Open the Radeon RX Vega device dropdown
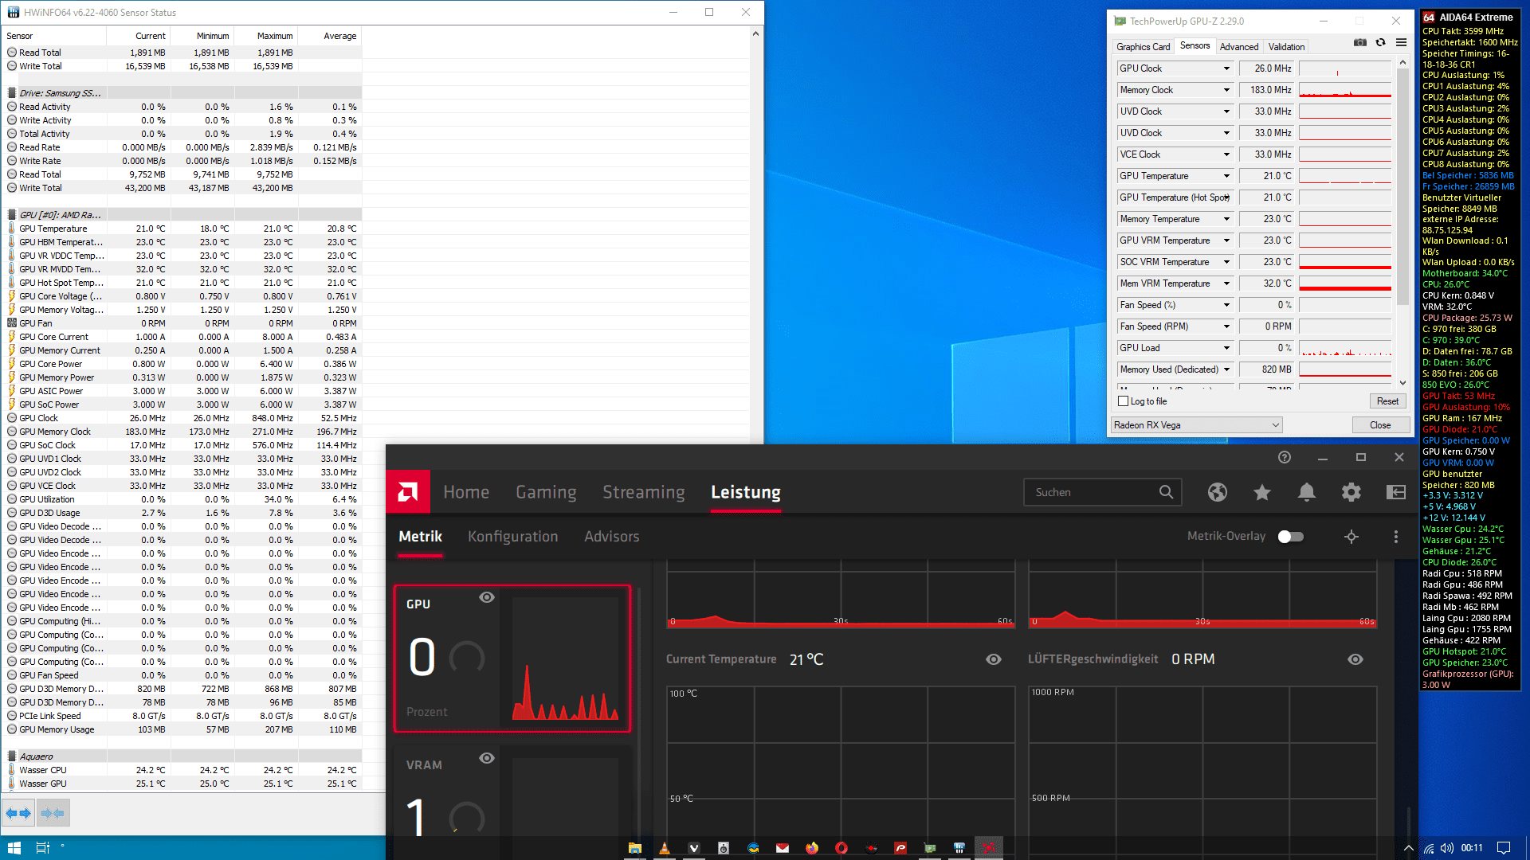This screenshot has height=860, width=1530. [x=1196, y=425]
